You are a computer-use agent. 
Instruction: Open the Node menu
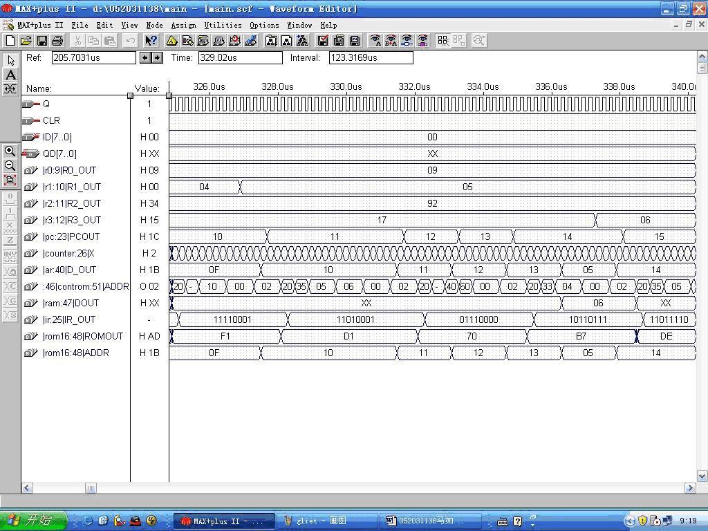(154, 26)
